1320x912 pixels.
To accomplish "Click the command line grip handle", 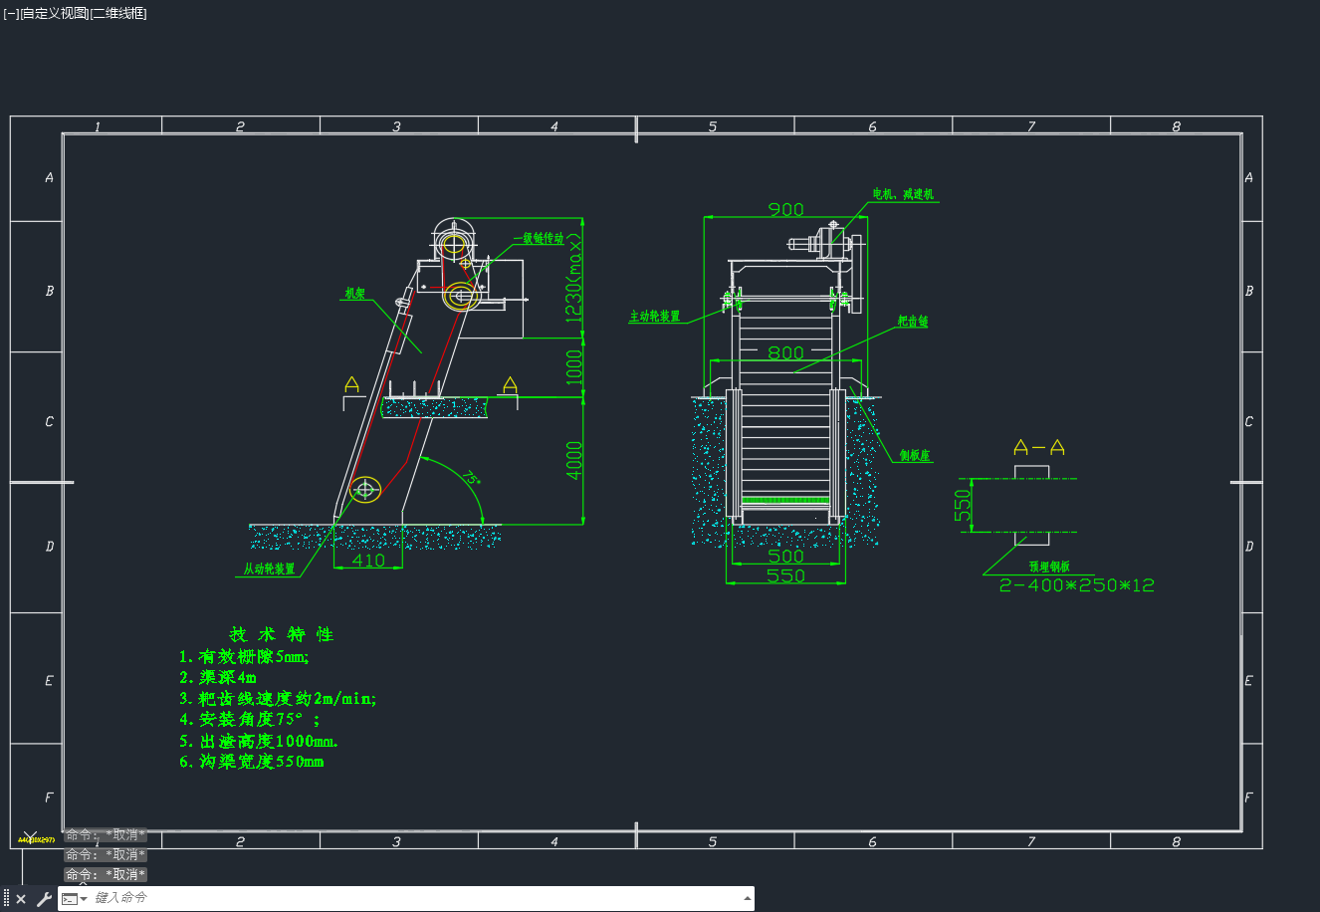I will [6, 899].
